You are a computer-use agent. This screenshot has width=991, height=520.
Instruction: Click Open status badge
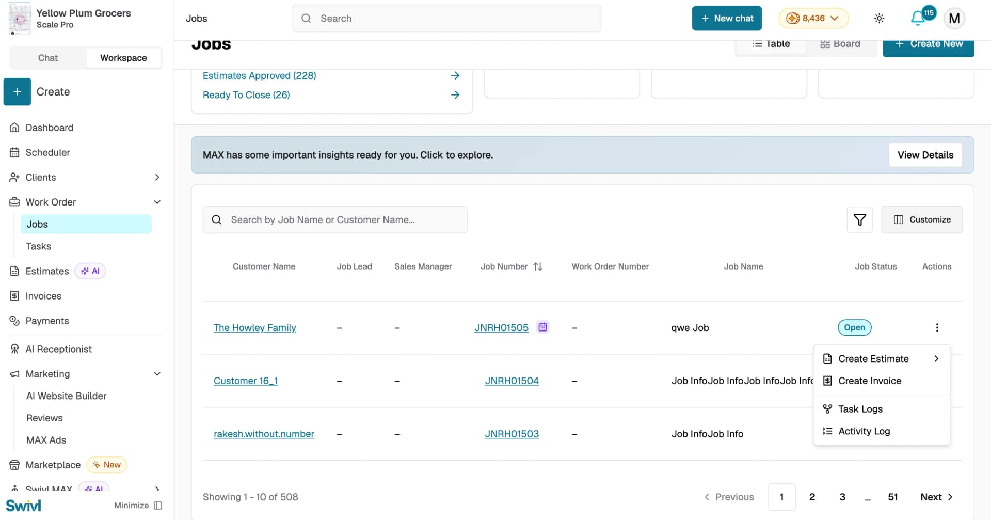coord(854,327)
